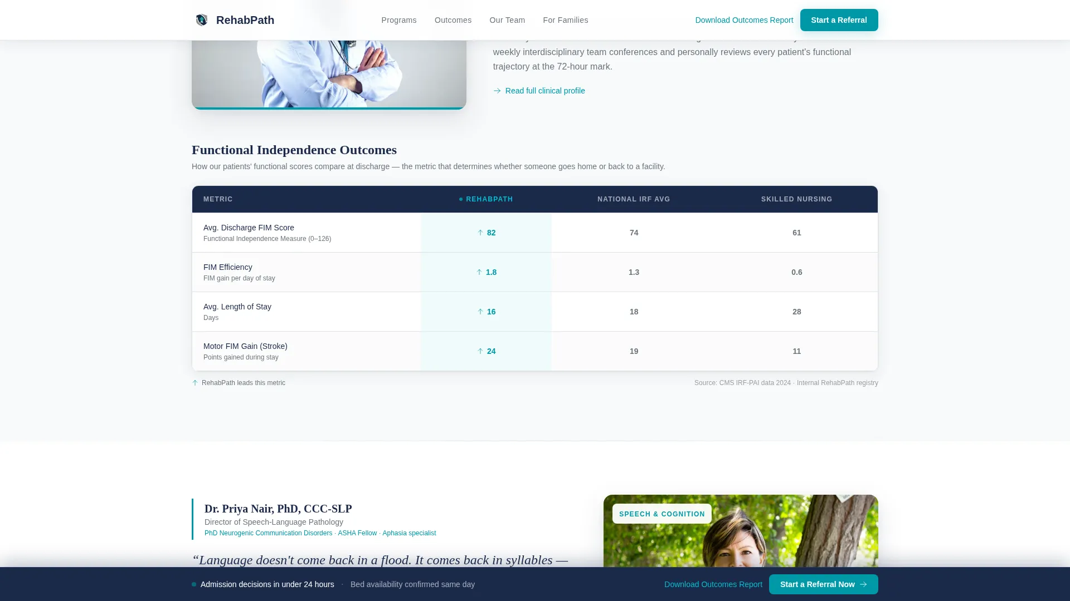
Task: Click the SPEECH & COGNITION badge
Action: [x=662, y=514]
